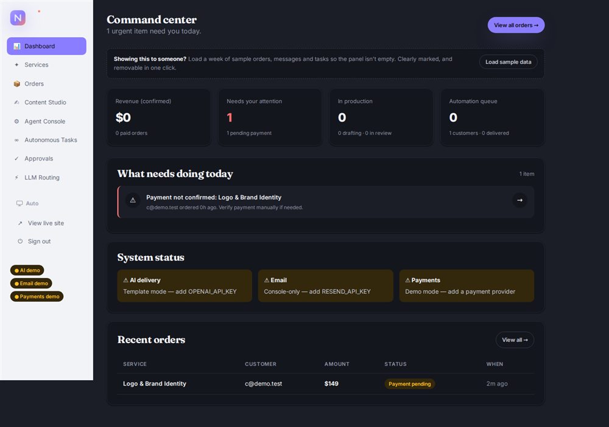The height and width of the screenshot is (427, 609).
Task: Click the purple N logo icon
Action: click(x=18, y=18)
